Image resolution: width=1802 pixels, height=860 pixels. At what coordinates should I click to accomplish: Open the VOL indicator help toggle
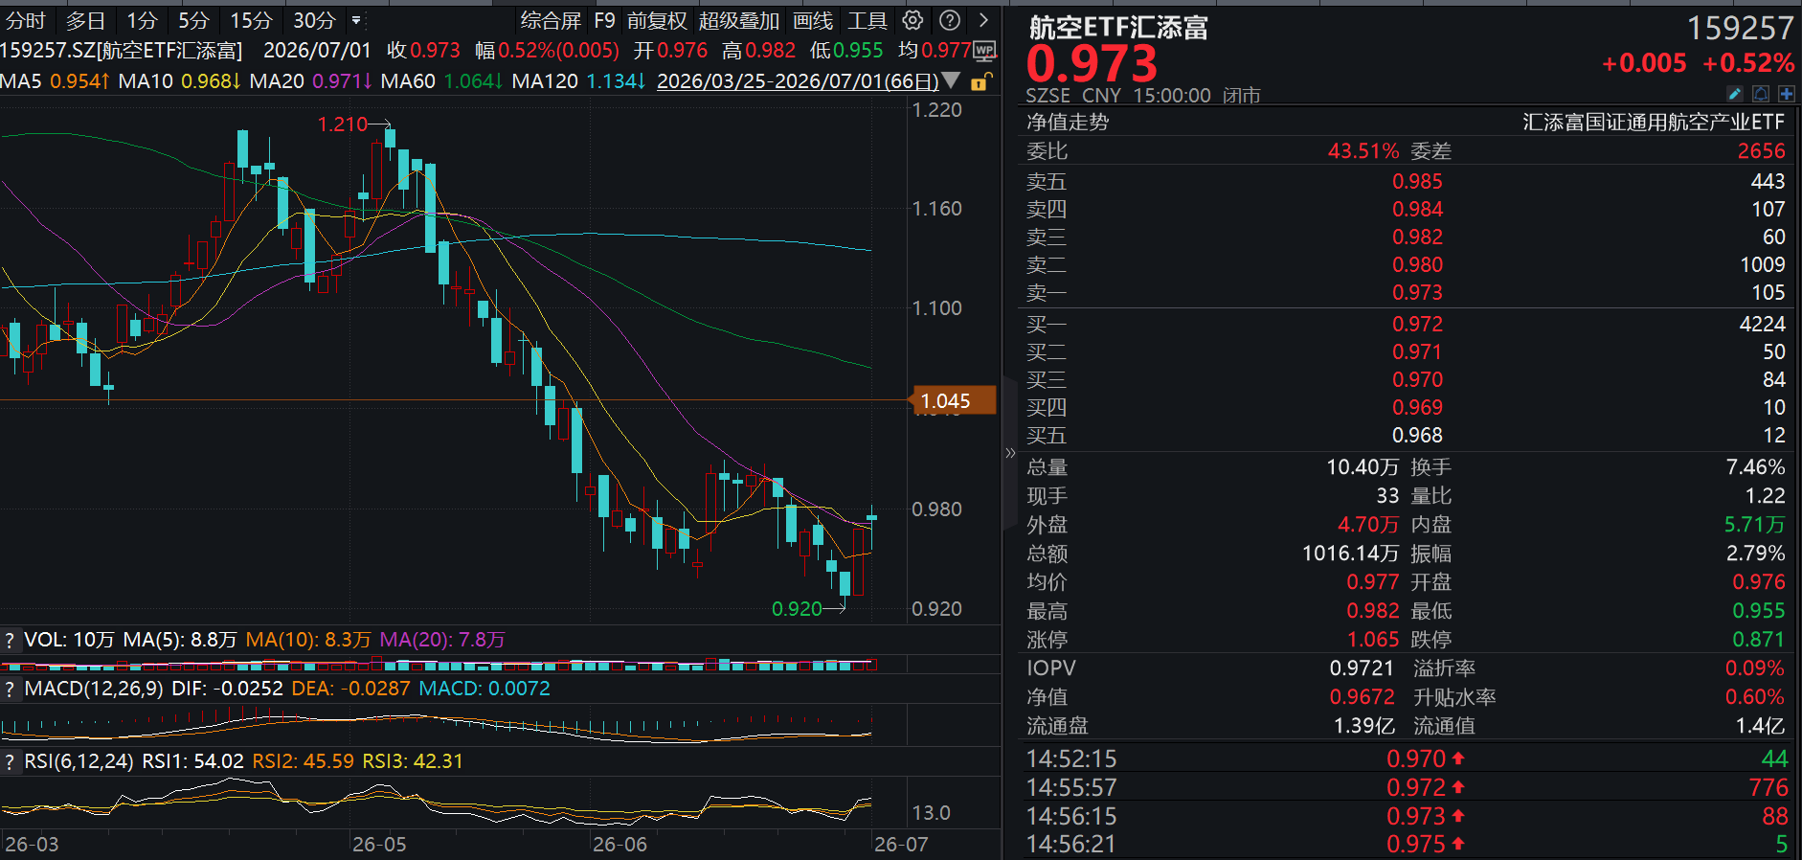click(11, 640)
